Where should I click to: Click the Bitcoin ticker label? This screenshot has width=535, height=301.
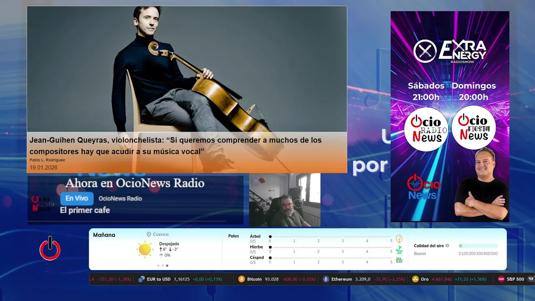tap(254, 279)
